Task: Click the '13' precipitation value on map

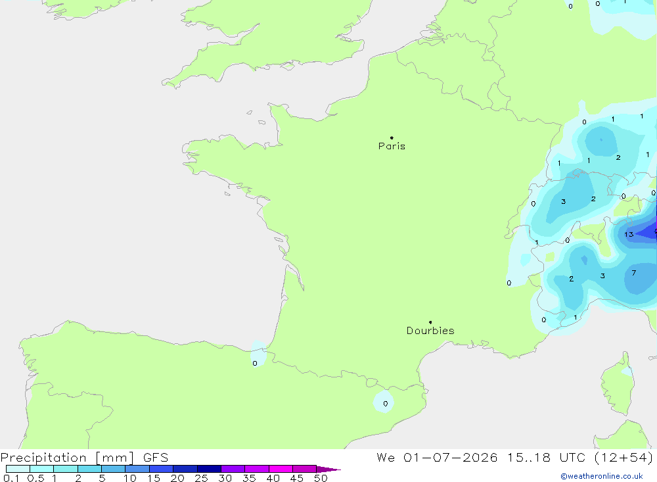Action: tap(629, 235)
